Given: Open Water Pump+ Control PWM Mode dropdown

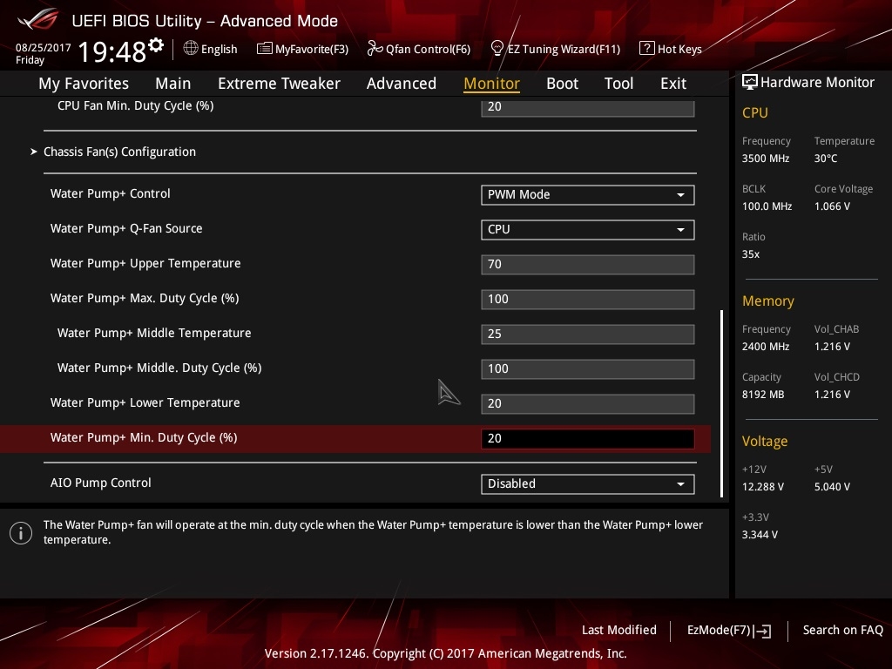Looking at the screenshot, I should pos(587,194).
